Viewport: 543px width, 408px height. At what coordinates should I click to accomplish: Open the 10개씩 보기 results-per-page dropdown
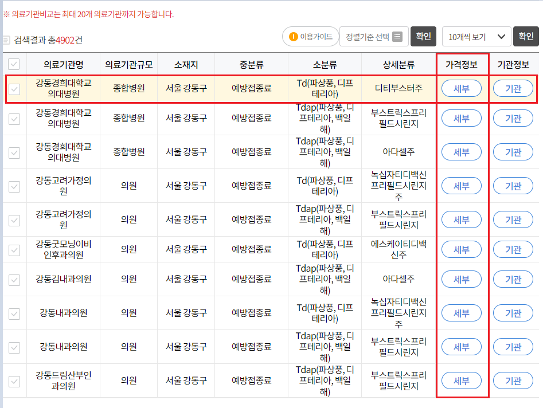(470, 36)
